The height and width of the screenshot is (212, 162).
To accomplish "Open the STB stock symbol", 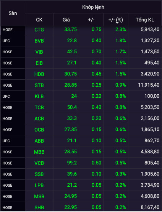I will pos(39,85).
